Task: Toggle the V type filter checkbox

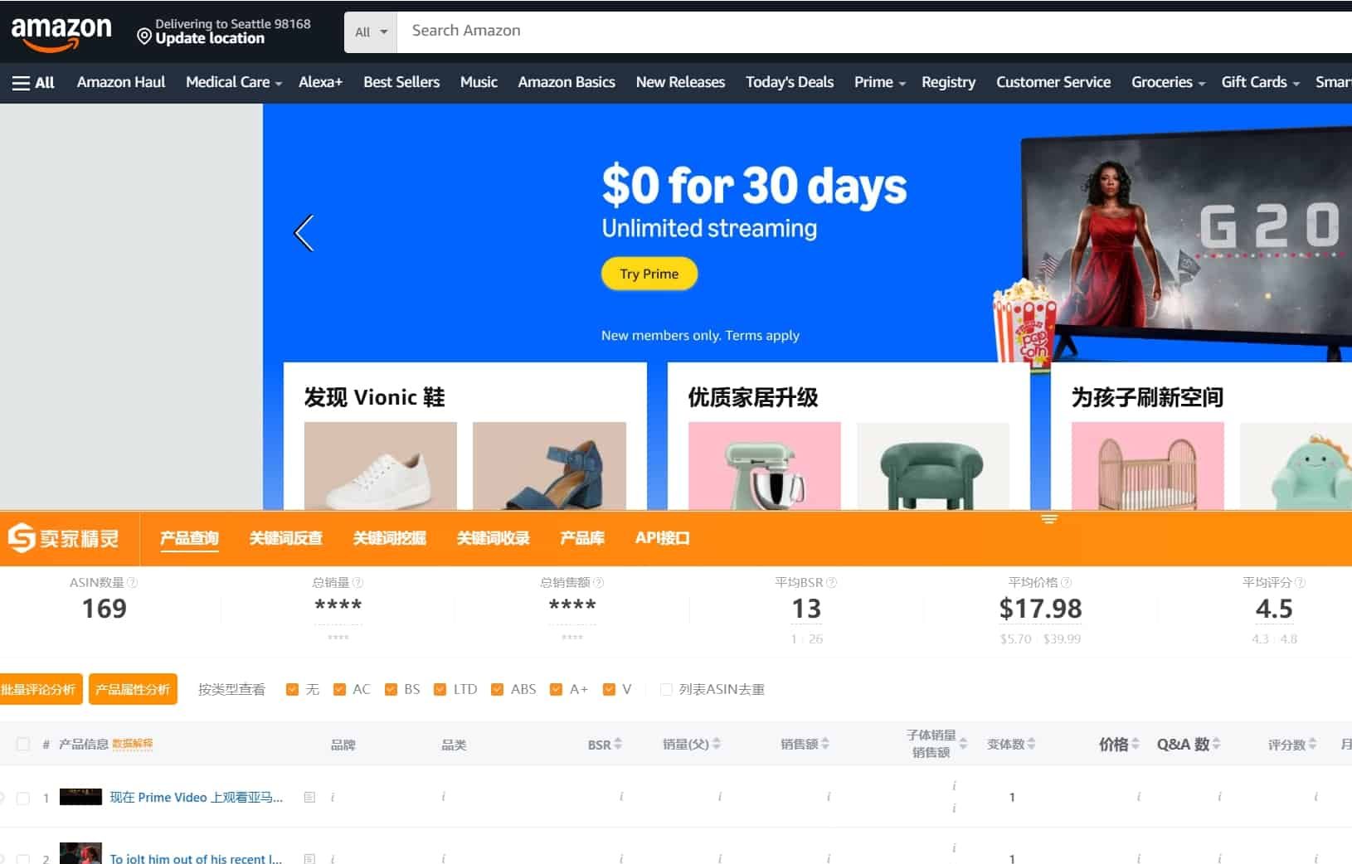Action: [609, 690]
